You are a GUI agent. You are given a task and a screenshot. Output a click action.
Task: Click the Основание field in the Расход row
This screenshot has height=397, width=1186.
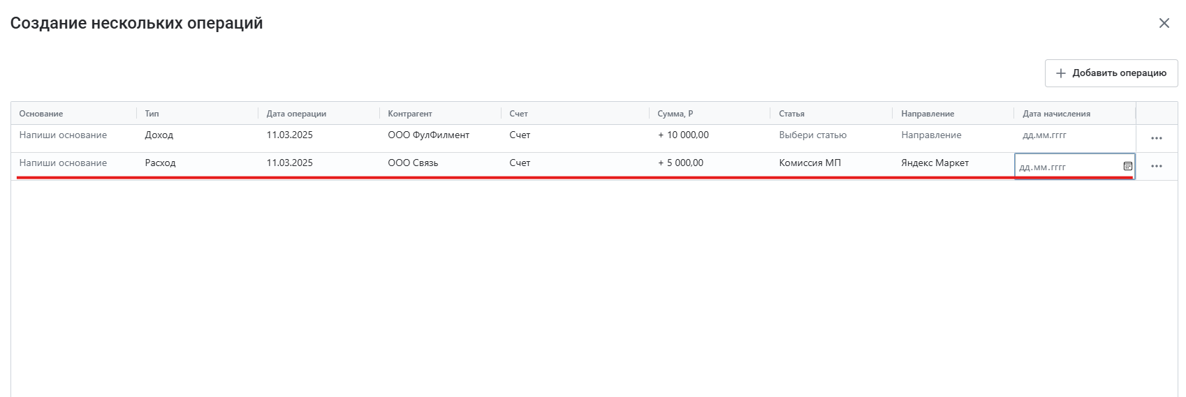pyautogui.click(x=73, y=166)
